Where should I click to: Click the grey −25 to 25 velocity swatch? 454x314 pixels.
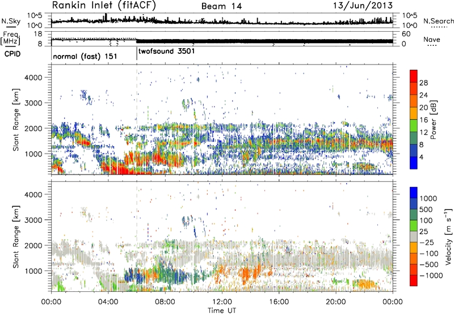click(414, 237)
